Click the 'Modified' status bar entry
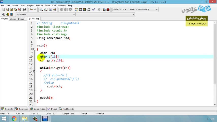 [x=100, y=114]
